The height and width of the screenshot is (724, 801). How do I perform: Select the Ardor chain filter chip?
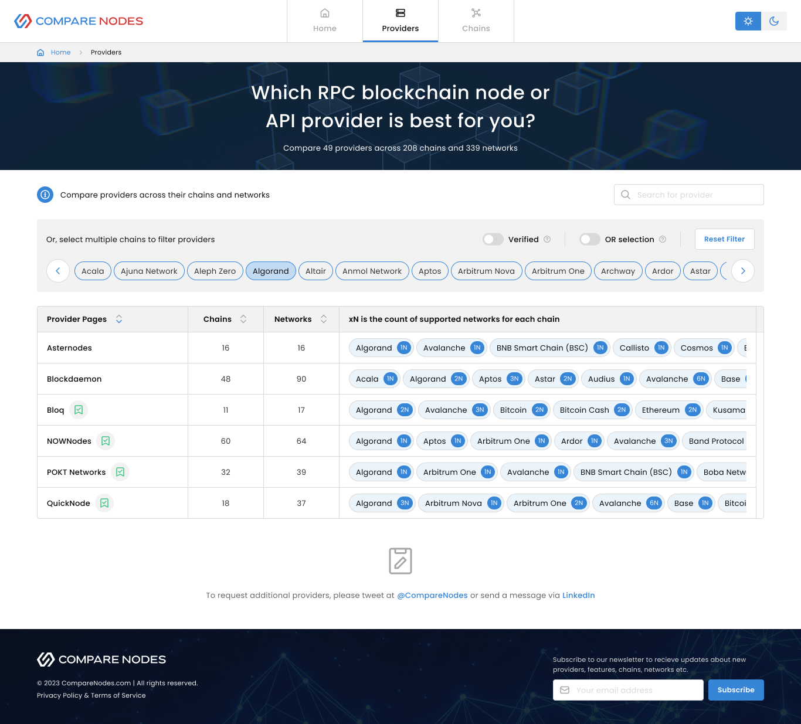tap(663, 271)
